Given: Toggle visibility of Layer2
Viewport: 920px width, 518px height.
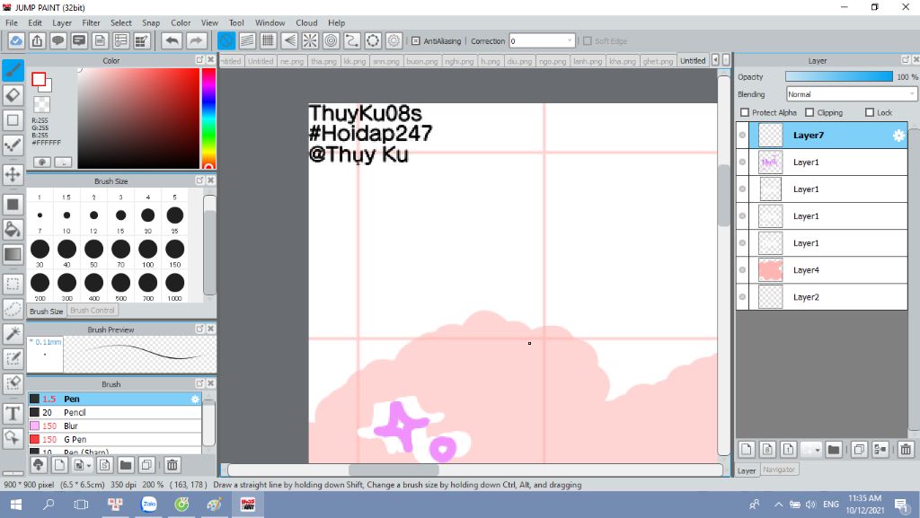Looking at the screenshot, I should (742, 297).
